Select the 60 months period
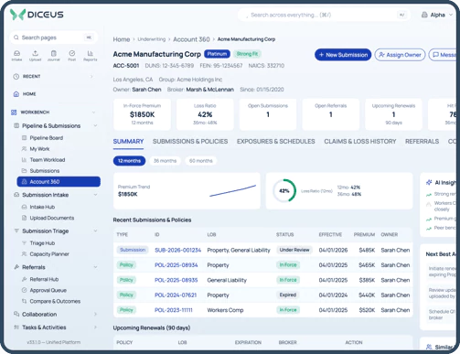The height and width of the screenshot is (354, 460). 200,161
